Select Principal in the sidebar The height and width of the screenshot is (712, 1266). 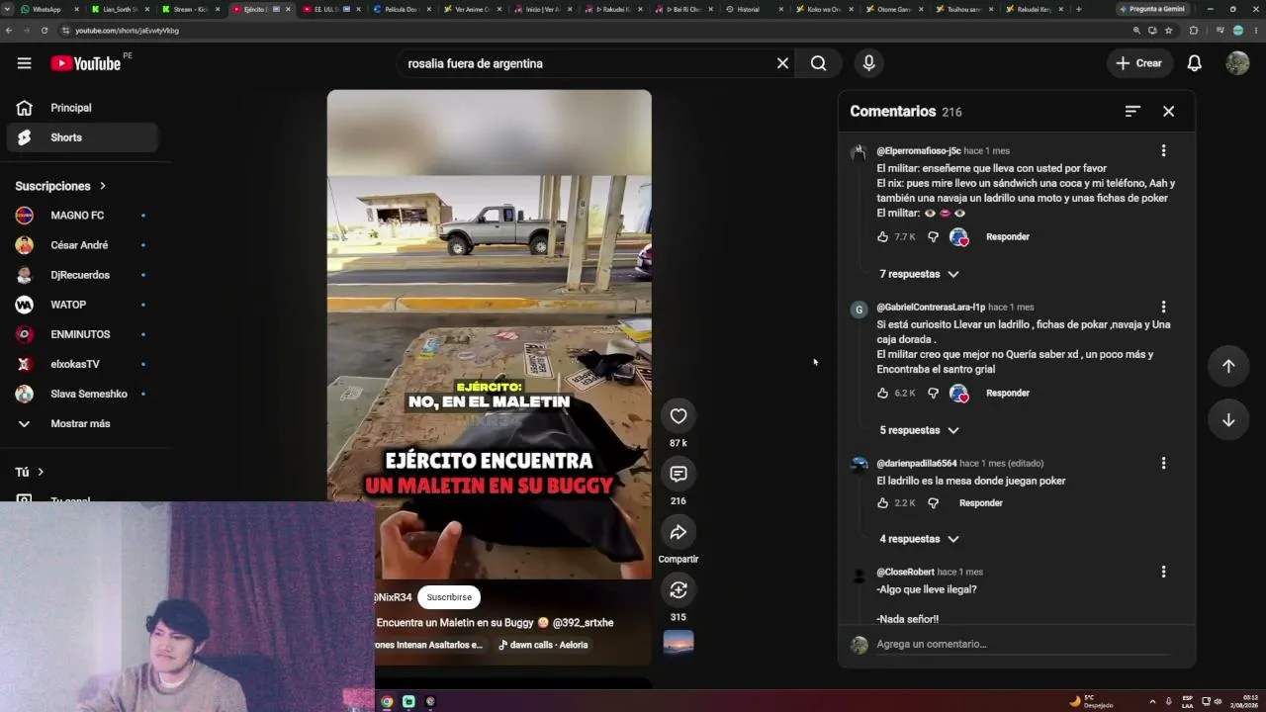[82, 108]
